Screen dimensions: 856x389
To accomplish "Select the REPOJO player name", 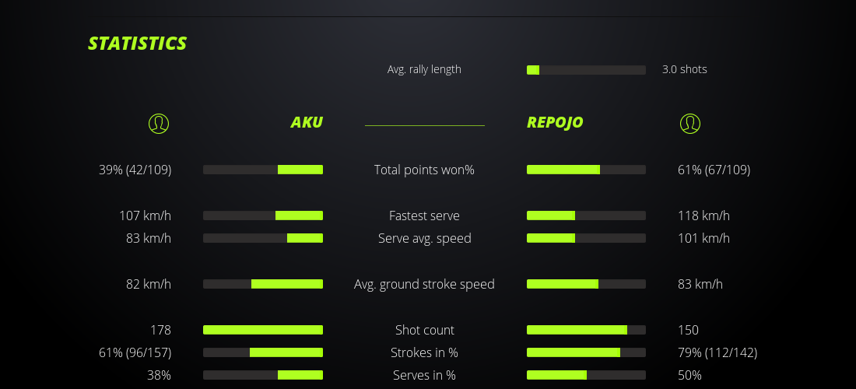I will (555, 122).
